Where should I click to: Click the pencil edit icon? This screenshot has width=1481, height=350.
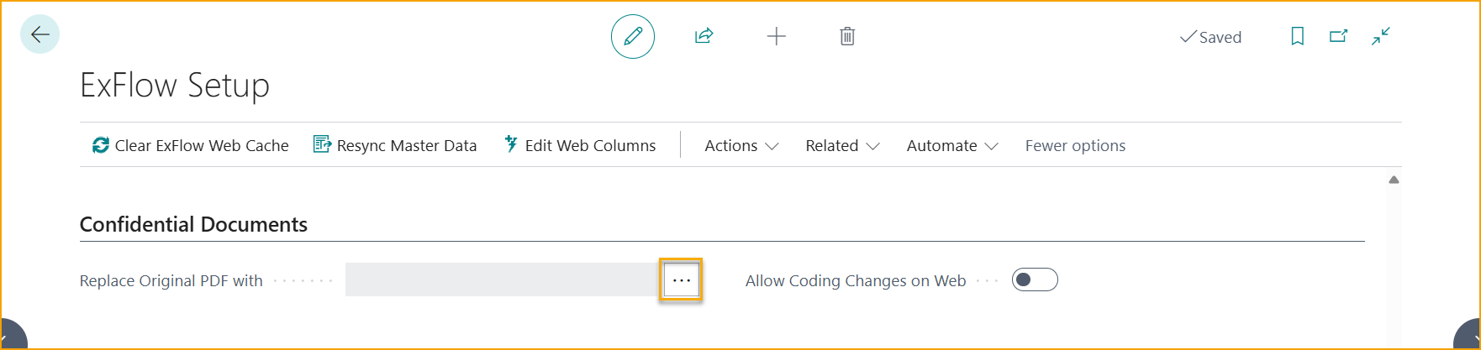point(632,36)
